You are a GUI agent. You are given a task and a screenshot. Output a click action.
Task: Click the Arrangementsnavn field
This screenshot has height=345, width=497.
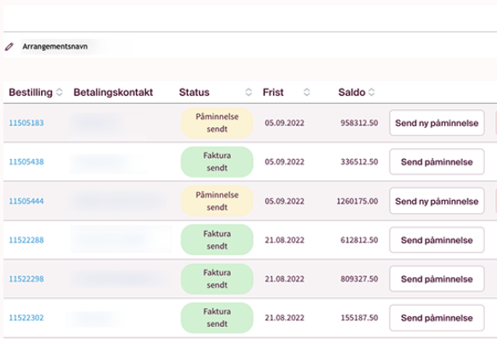[55, 47]
